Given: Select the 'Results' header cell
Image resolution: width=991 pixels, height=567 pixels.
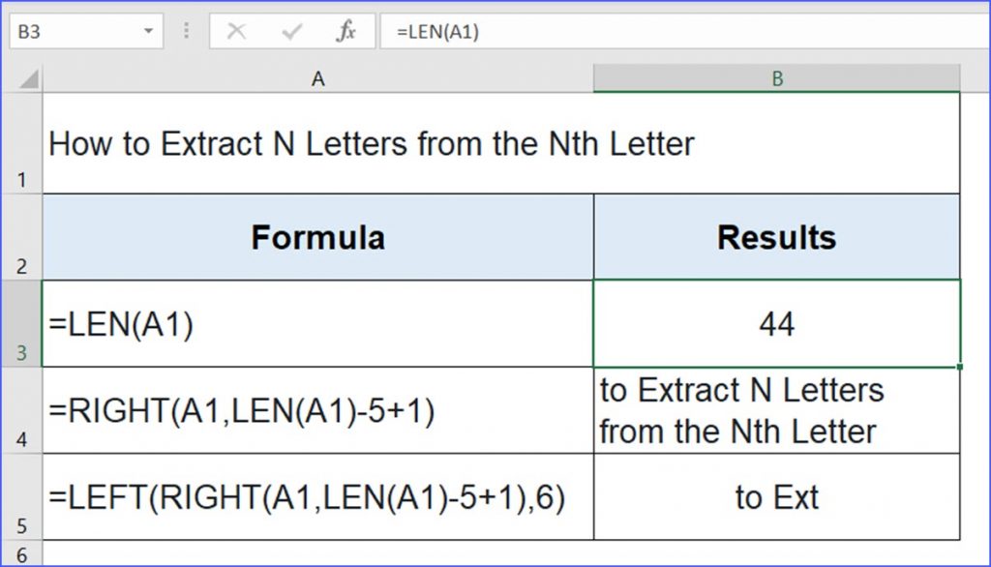Looking at the screenshot, I should pyautogui.click(x=777, y=236).
